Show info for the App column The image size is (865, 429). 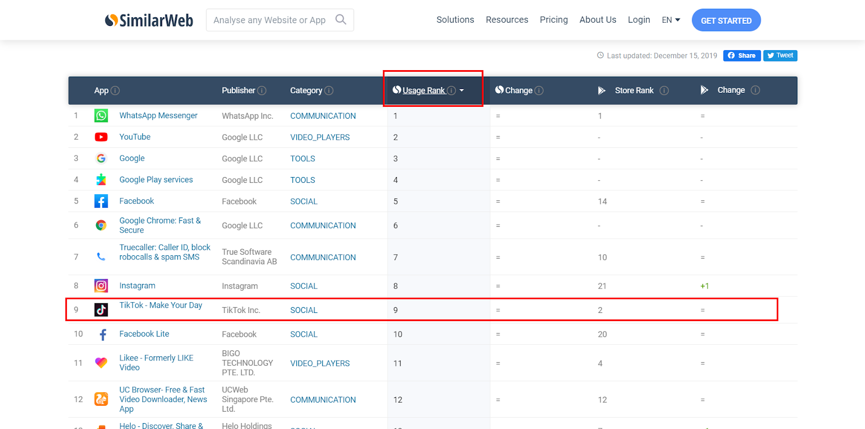115,91
